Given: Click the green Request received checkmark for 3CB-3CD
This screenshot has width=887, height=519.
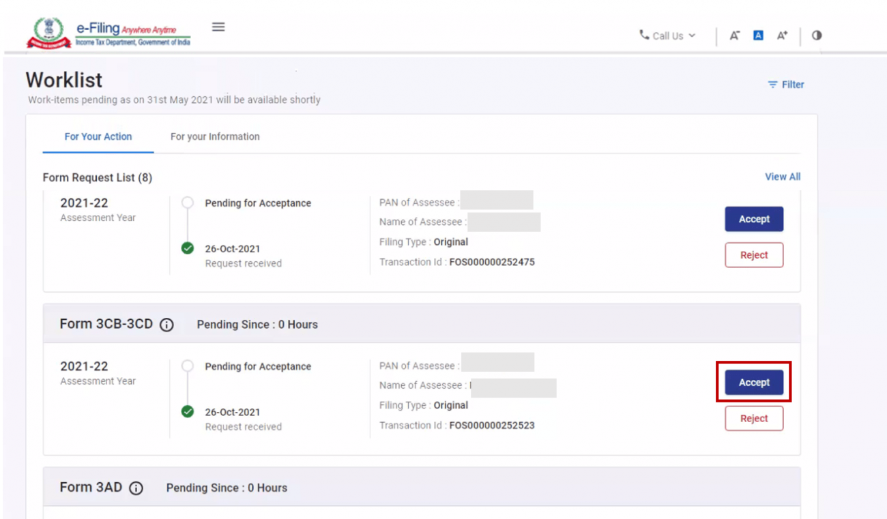Looking at the screenshot, I should [x=188, y=412].
